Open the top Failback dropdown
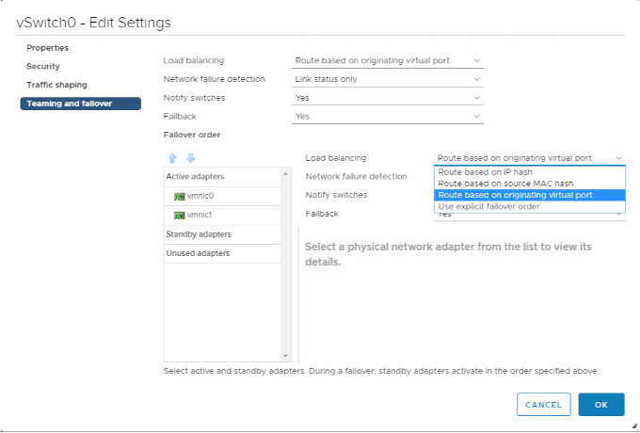This screenshot has height=433, width=640. [x=388, y=117]
